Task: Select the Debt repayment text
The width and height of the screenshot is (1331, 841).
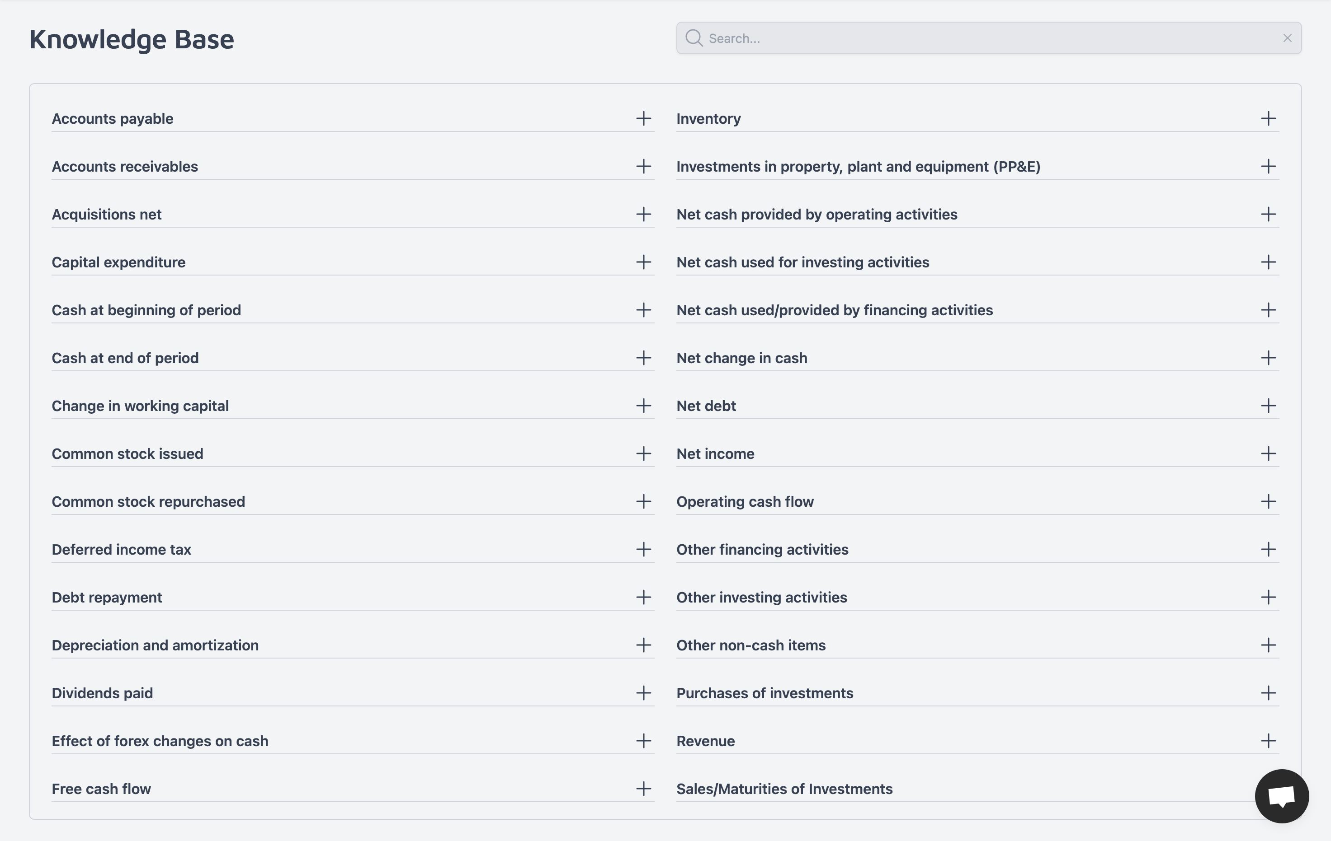Action: (x=107, y=598)
